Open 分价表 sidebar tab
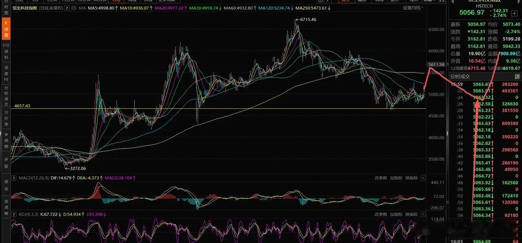The height and width of the screenshot is (243, 522). (6, 117)
